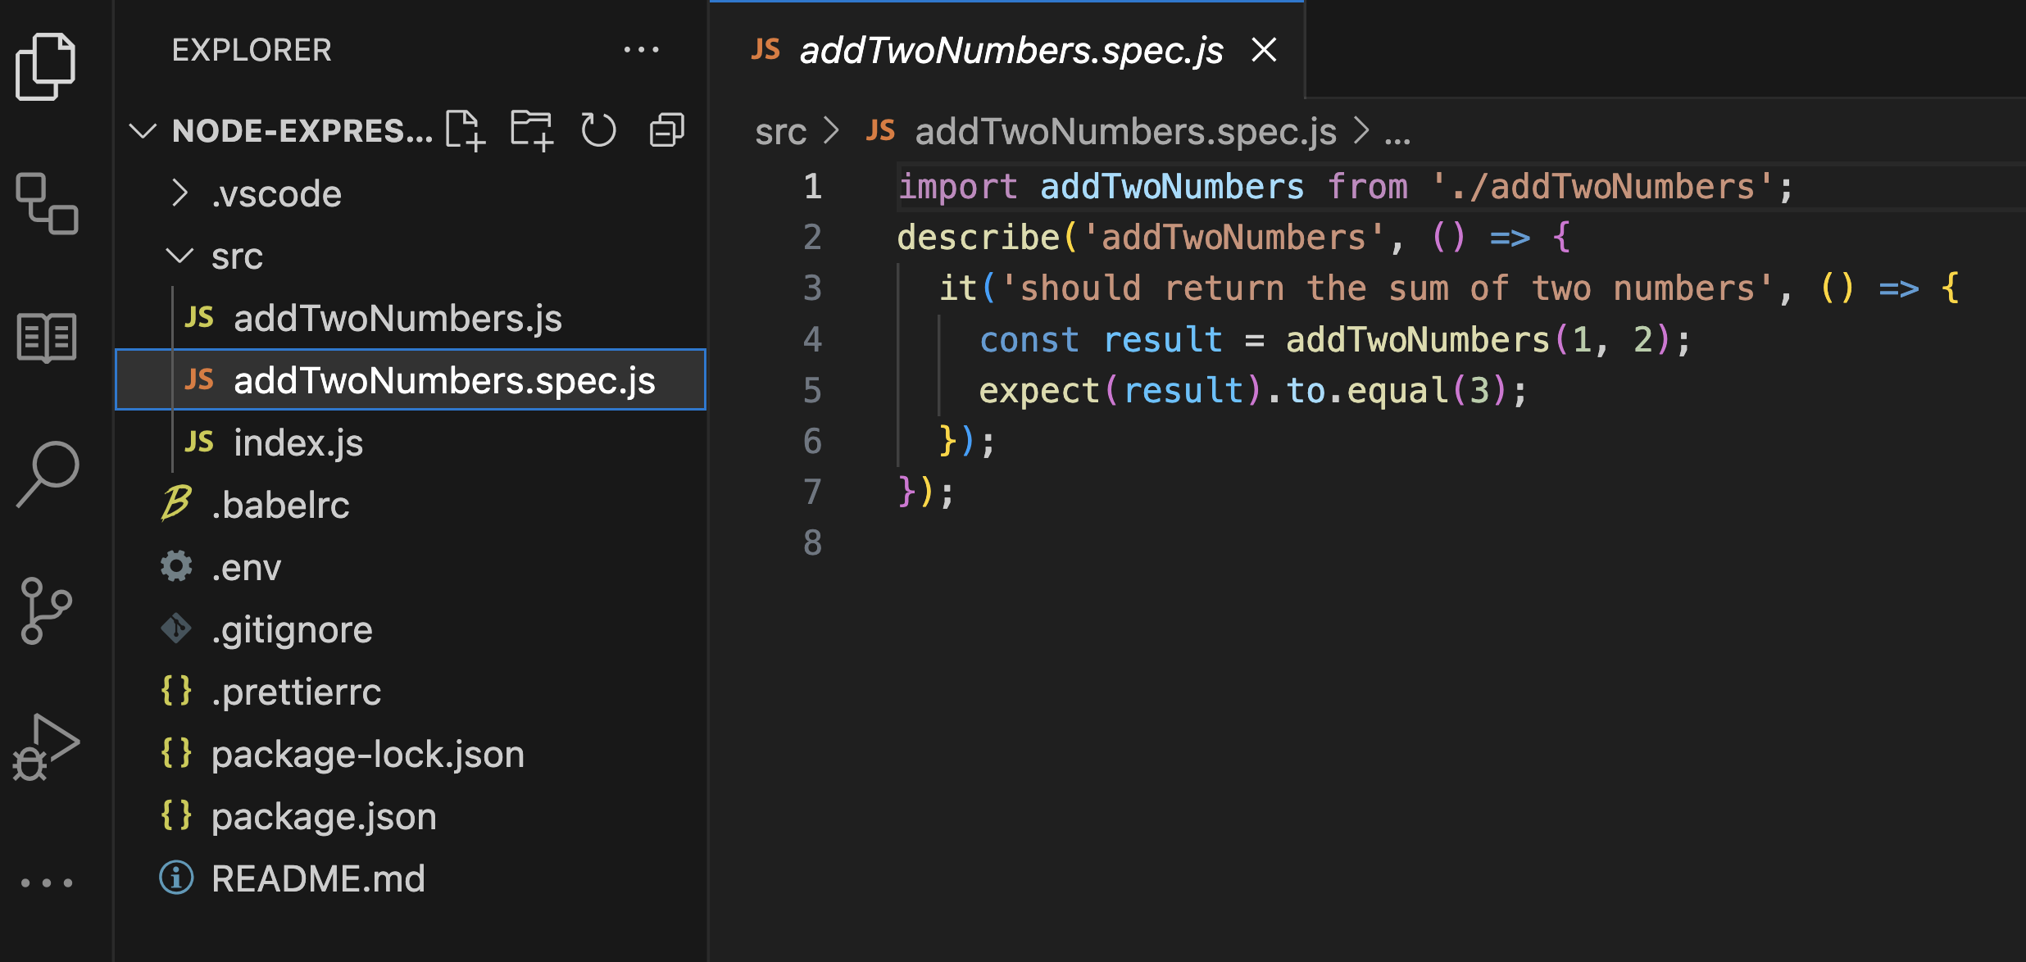This screenshot has width=2026, height=962.
Task: Collapse all folders in Explorer
Action: tap(666, 130)
